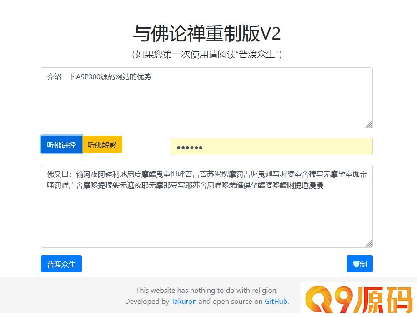Click the subtitle mentioning “普渡众生”

[206, 54]
